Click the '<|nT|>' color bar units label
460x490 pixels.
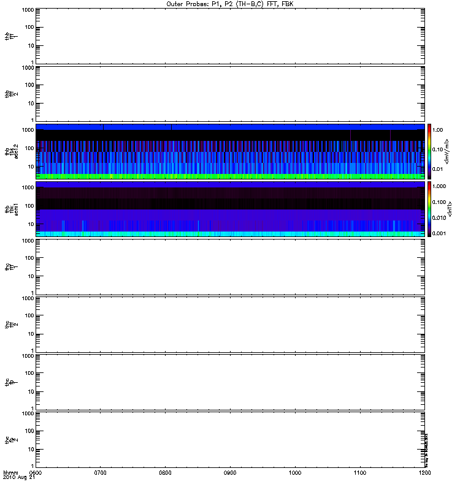(x=450, y=209)
